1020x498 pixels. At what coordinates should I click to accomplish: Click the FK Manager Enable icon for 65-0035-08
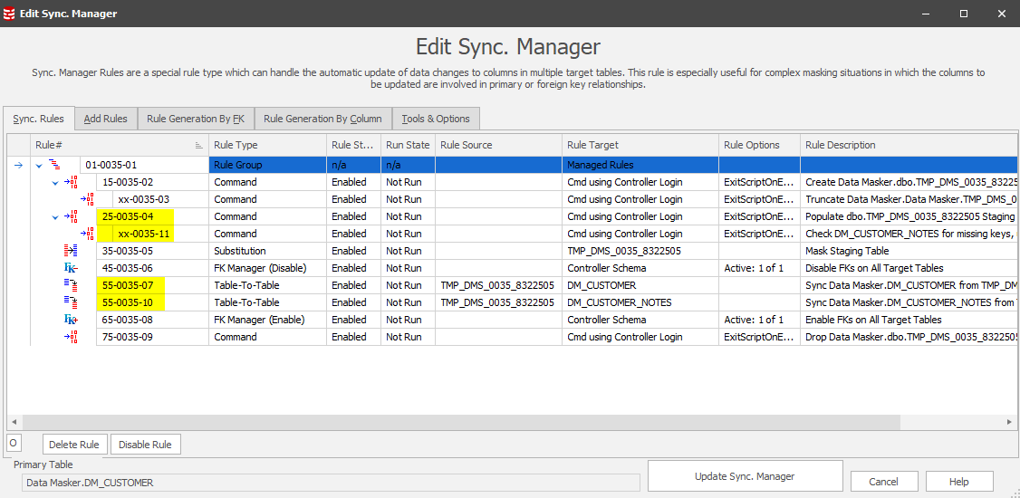coord(72,320)
